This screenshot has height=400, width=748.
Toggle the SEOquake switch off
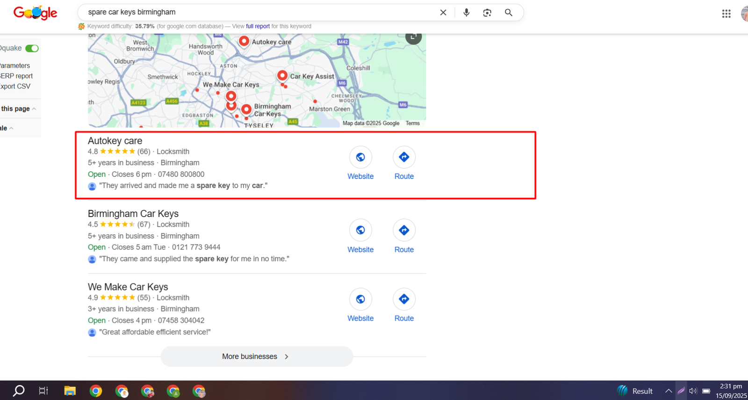click(x=32, y=49)
